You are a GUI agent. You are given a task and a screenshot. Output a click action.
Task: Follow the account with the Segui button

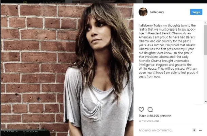[196, 12]
